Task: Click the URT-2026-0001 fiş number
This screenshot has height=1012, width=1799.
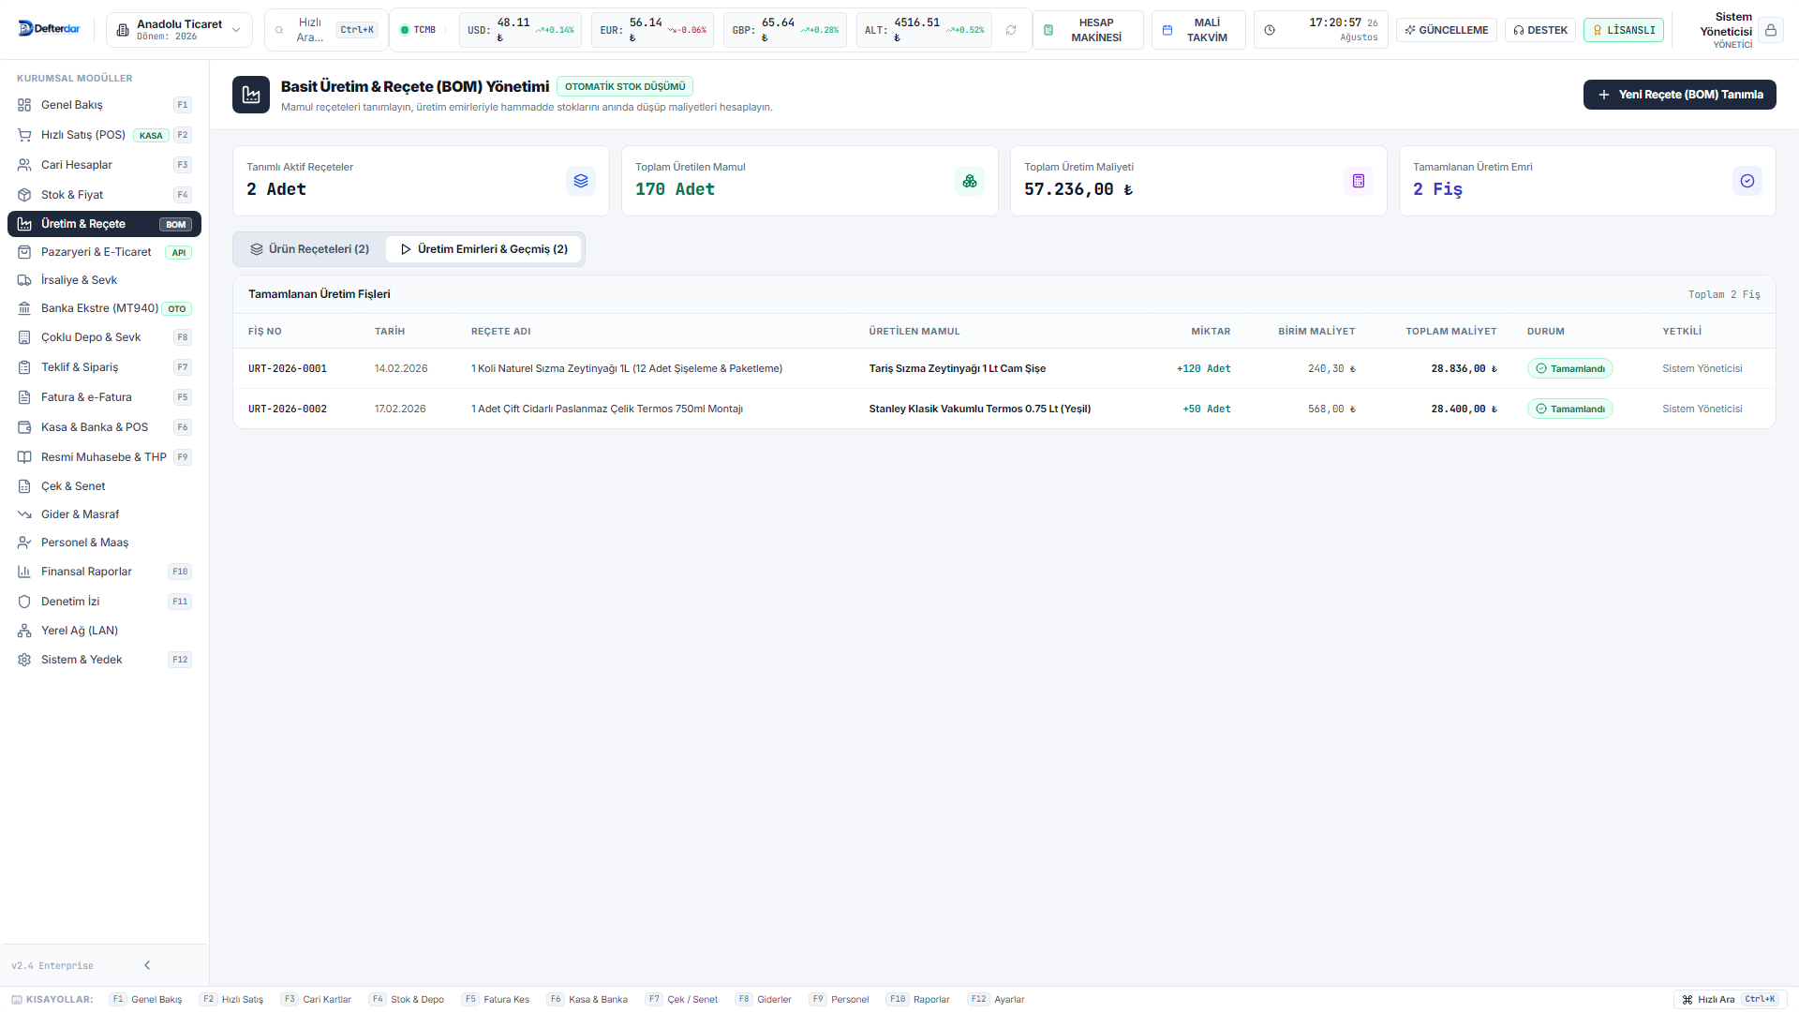Action: pyautogui.click(x=288, y=369)
